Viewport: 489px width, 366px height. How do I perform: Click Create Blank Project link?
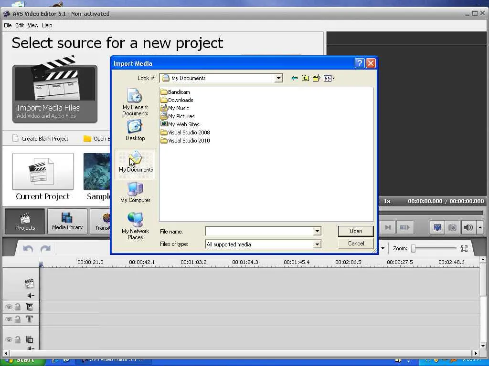click(41, 139)
